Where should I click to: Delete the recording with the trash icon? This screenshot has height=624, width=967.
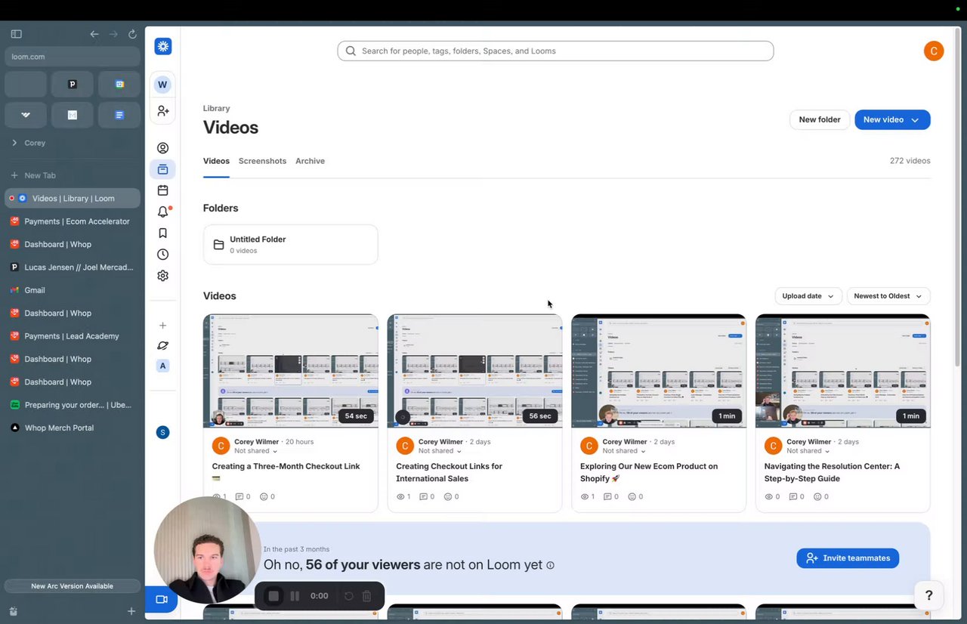[366, 596]
